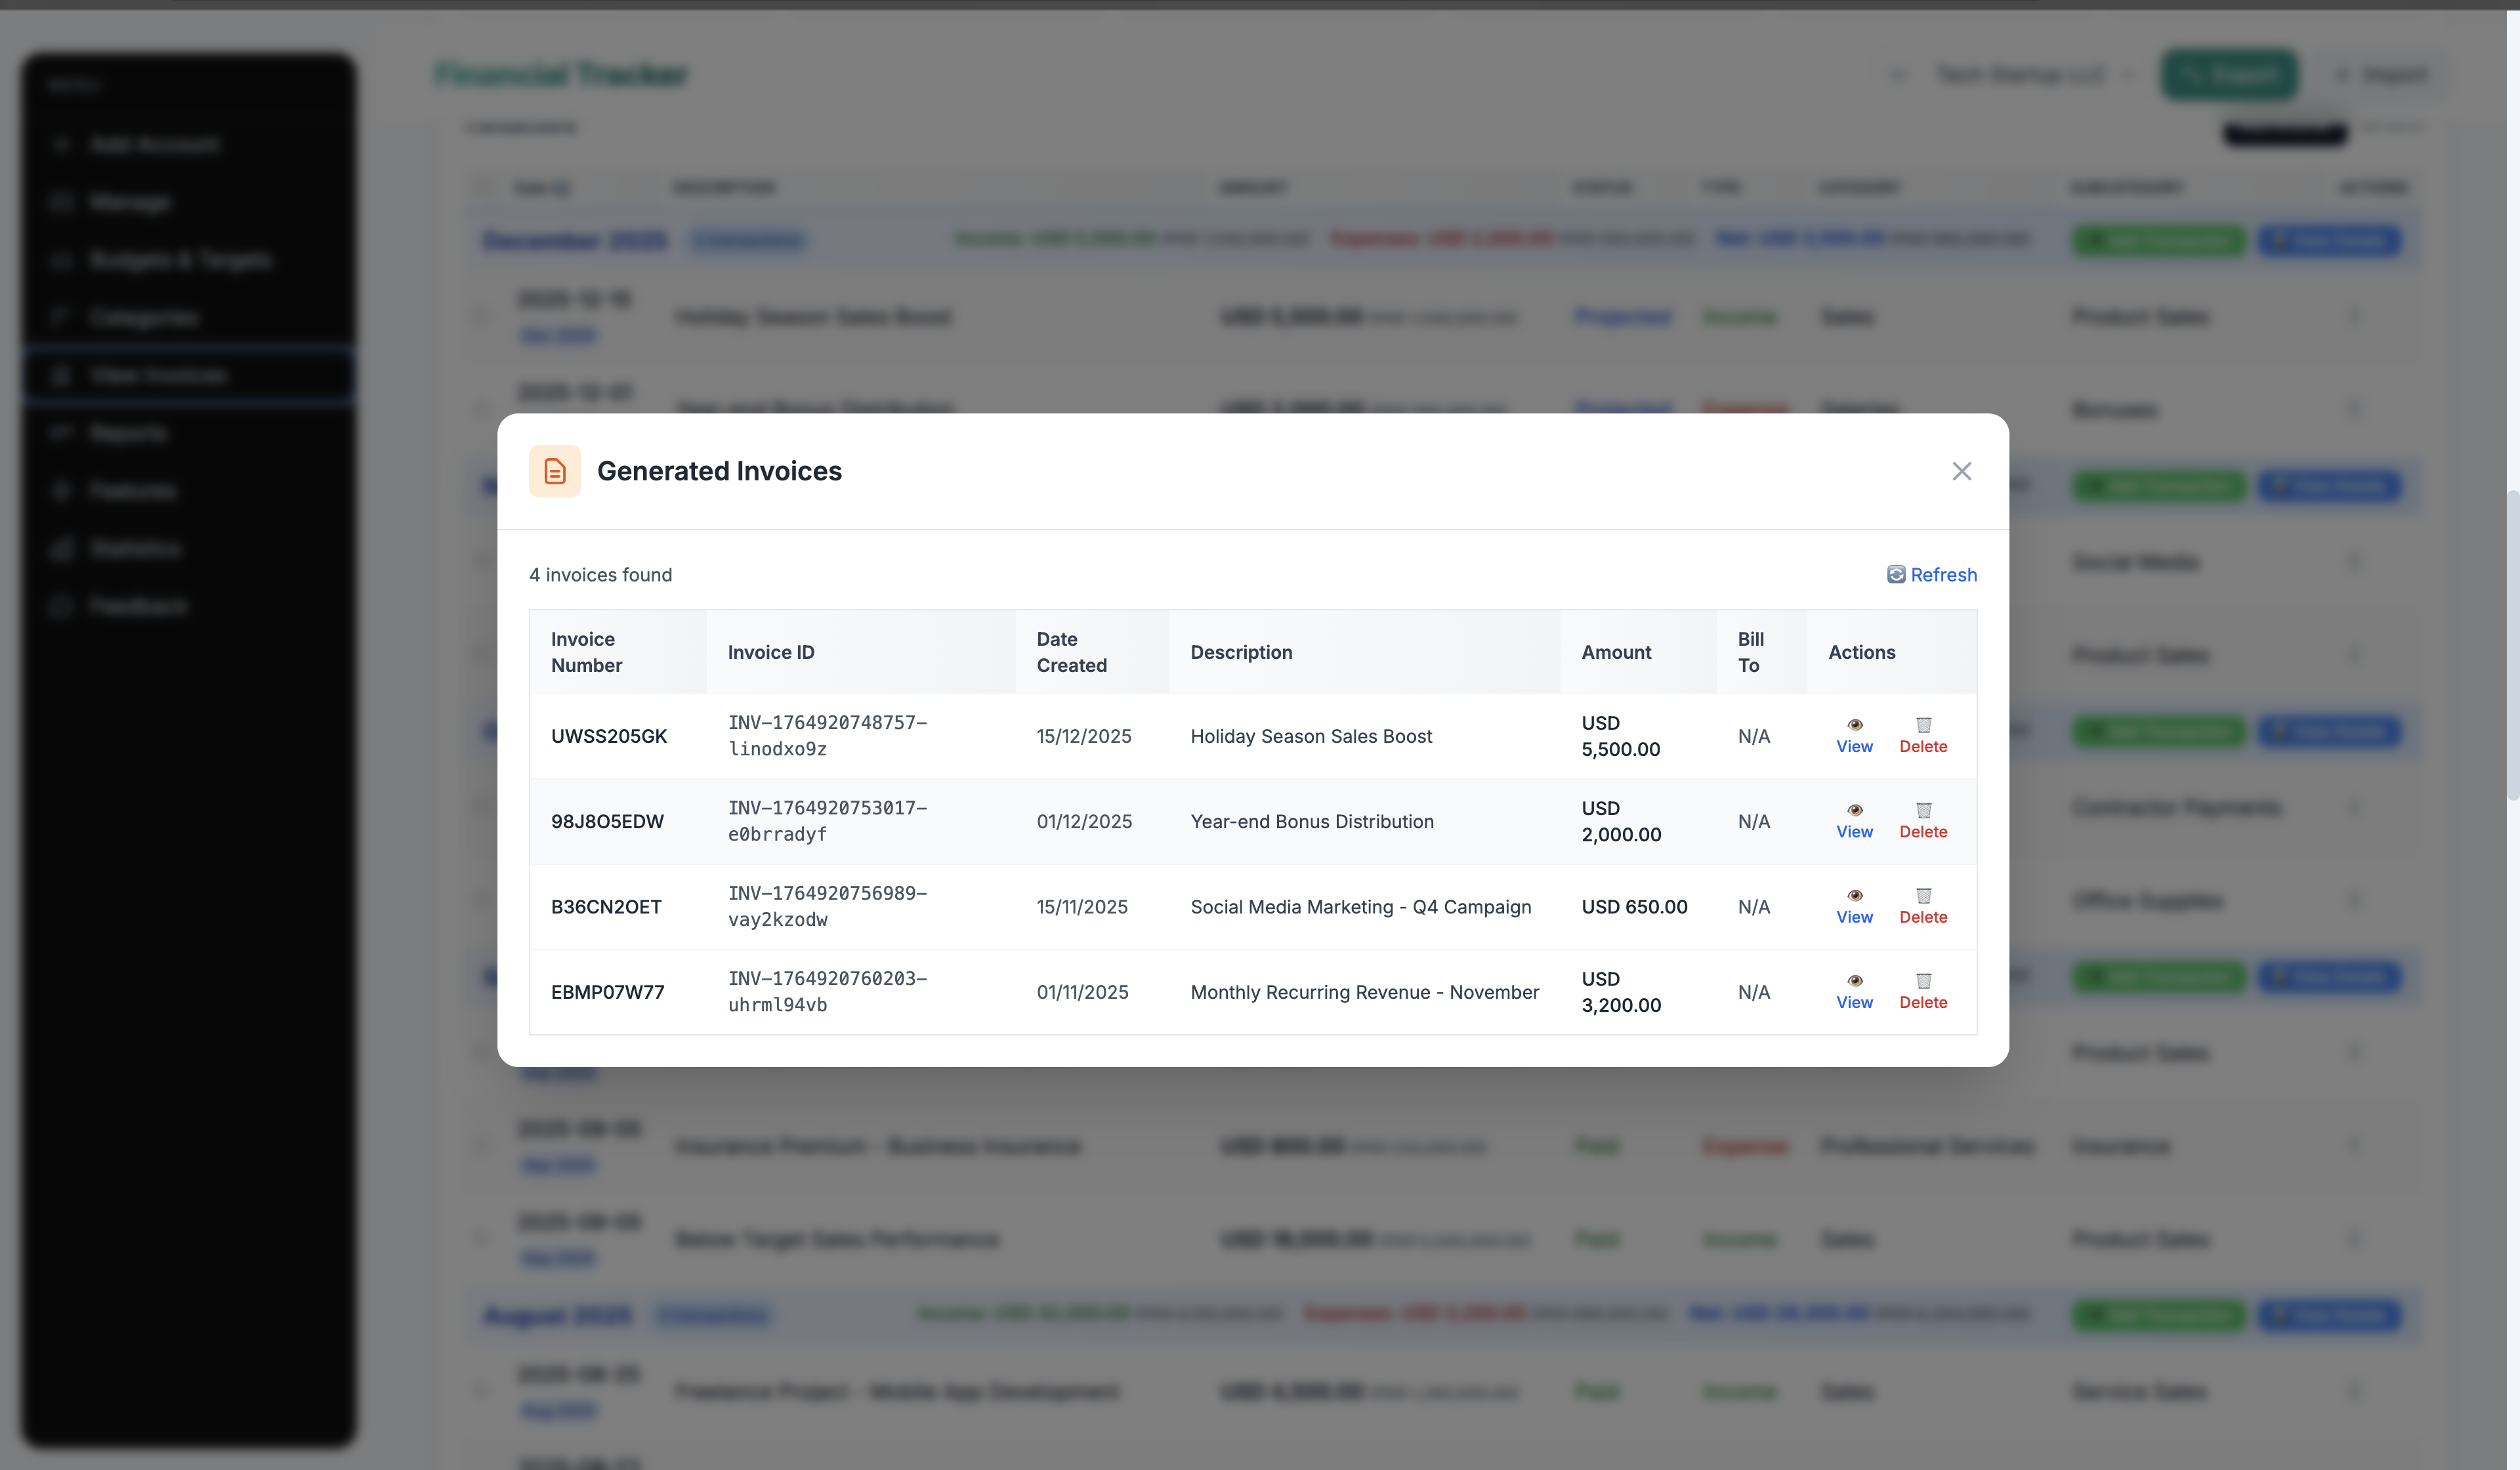Collapse the August 2025 transaction group
This screenshot has height=1470, width=2520.
coord(714,1315)
